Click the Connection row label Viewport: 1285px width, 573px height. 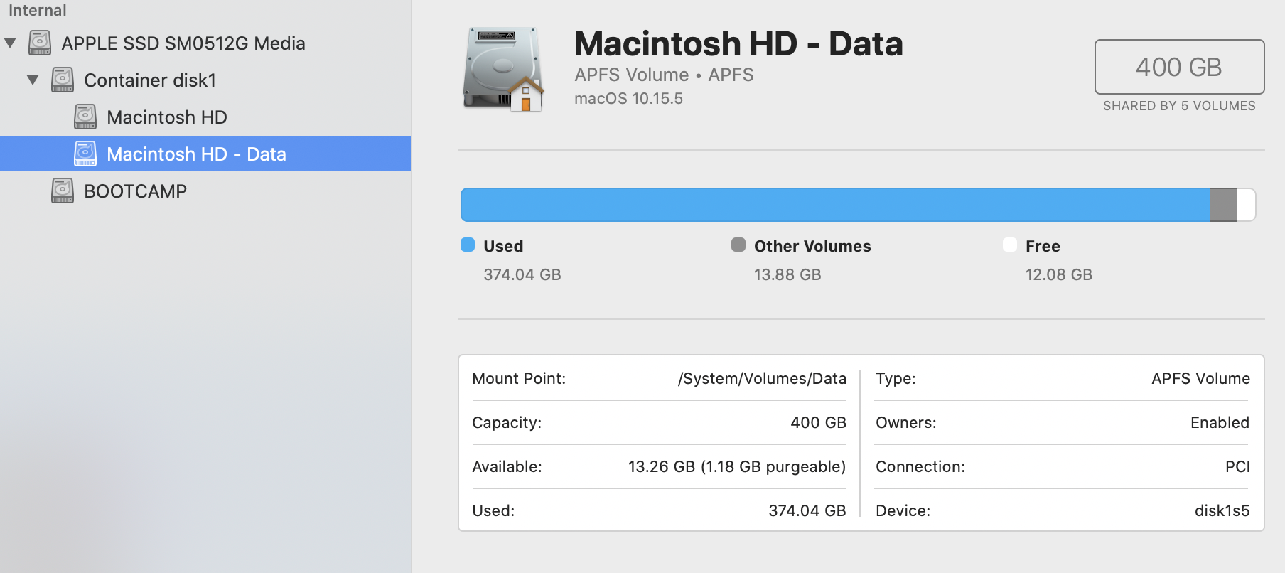coord(920,466)
